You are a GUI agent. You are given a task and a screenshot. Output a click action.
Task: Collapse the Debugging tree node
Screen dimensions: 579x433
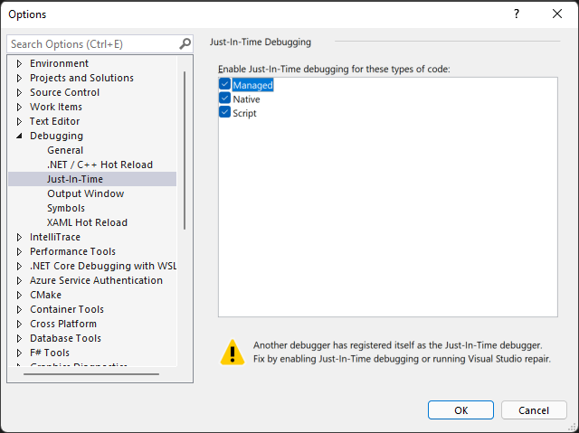point(20,136)
